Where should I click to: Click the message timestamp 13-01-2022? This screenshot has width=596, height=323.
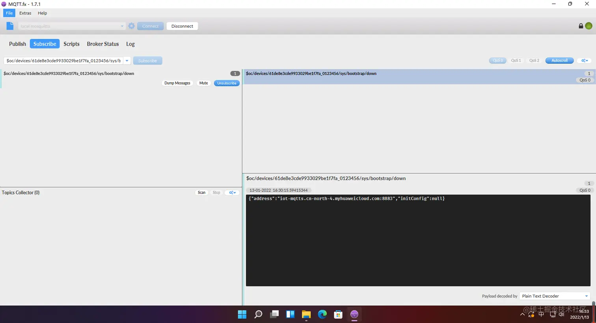pyautogui.click(x=278, y=190)
